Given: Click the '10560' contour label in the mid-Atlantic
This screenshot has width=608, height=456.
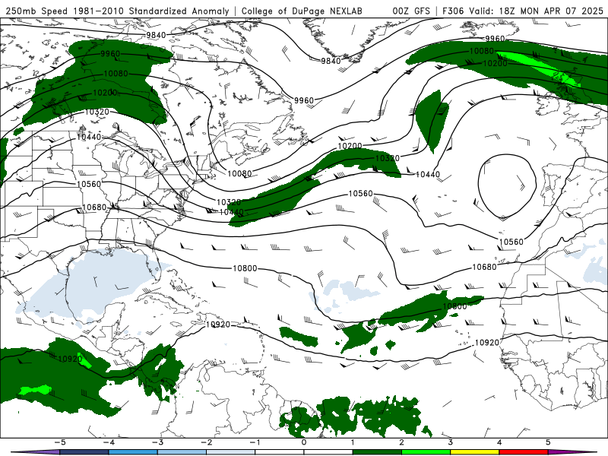Looking at the screenshot, I should click(x=360, y=194).
